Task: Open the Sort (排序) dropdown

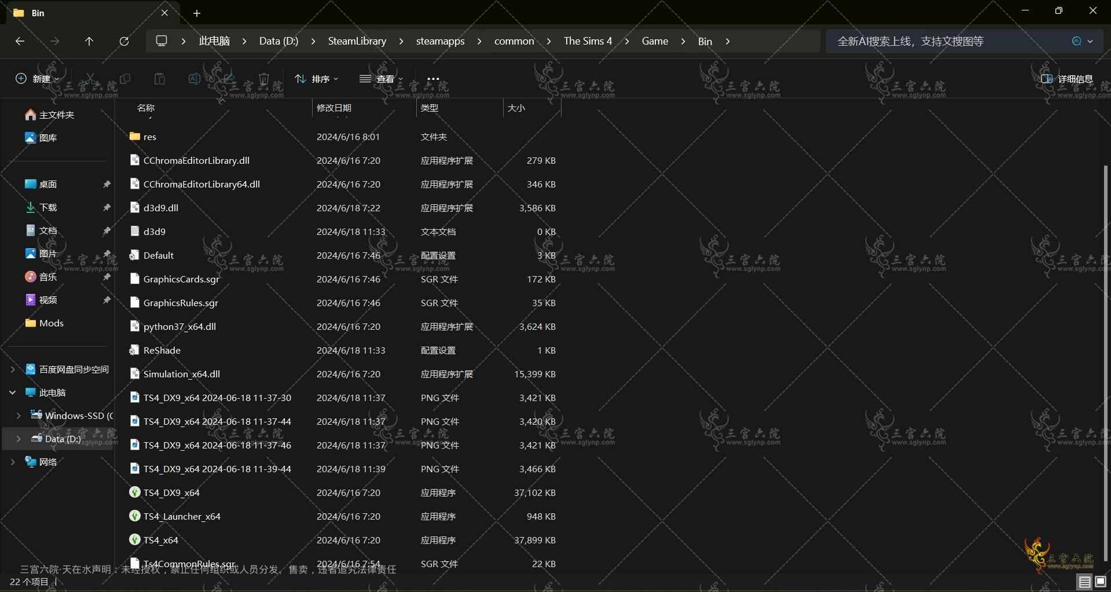Action: (316, 79)
